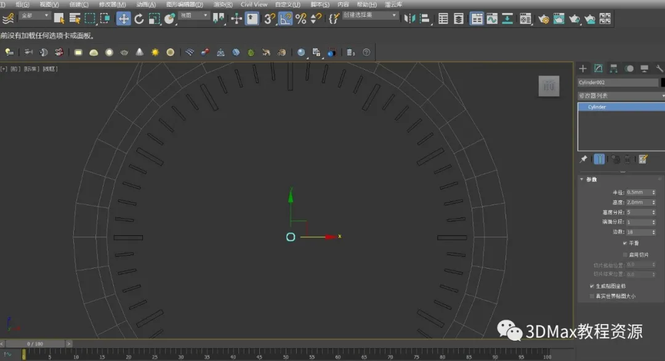The height and width of the screenshot is (361, 665).
Task: Enable the Slice On checkbox
Action: tap(625, 254)
